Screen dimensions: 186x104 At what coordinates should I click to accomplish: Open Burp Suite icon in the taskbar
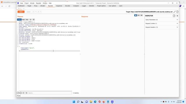pos(112,102)
